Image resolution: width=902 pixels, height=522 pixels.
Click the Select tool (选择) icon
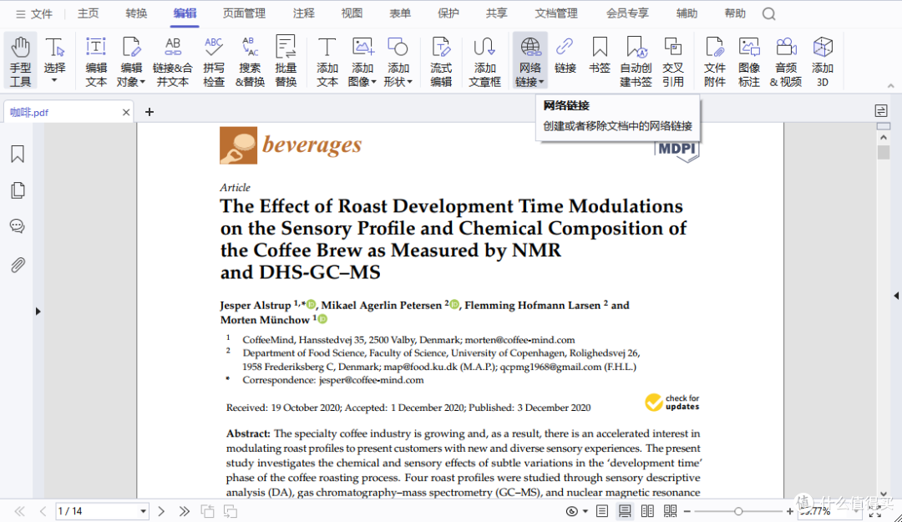[54, 48]
